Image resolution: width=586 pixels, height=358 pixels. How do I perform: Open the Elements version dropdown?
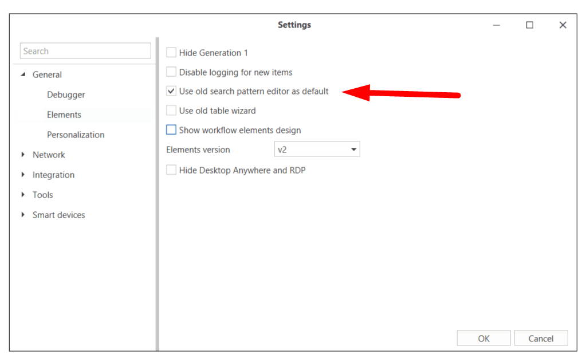(x=317, y=150)
